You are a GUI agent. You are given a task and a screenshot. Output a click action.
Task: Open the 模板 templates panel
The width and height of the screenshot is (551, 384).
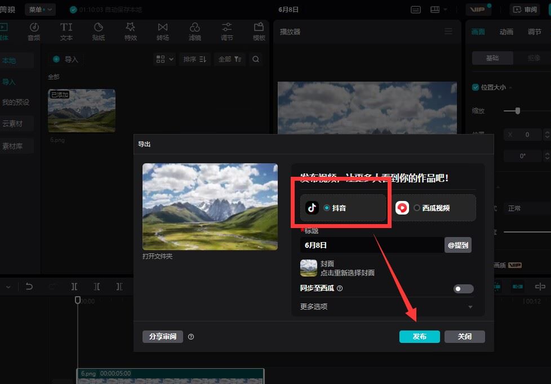pos(259,32)
